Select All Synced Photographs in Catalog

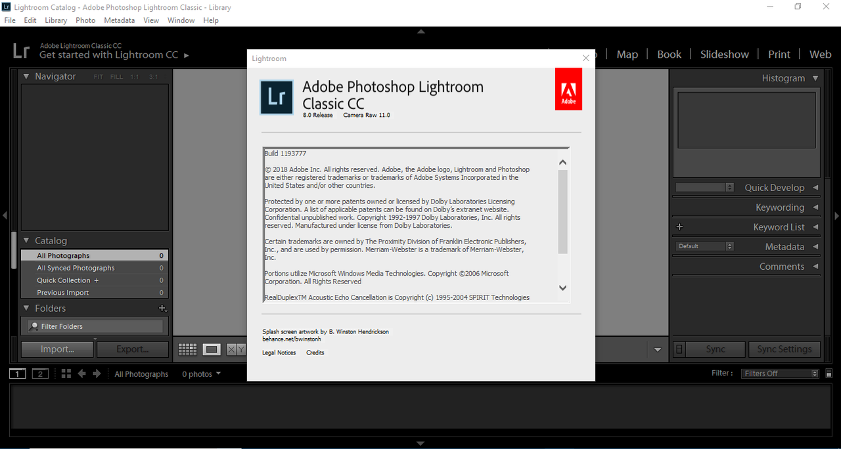point(94,268)
